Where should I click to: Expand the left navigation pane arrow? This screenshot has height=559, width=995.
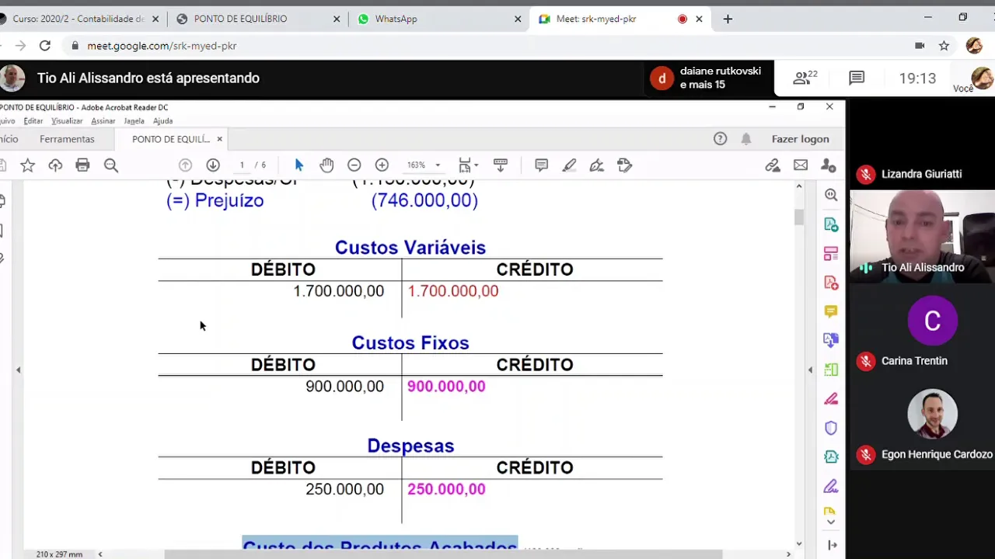[x=19, y=370]
